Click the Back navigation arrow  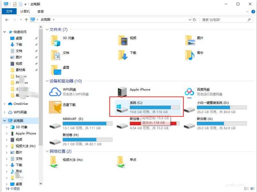[7, 20]
